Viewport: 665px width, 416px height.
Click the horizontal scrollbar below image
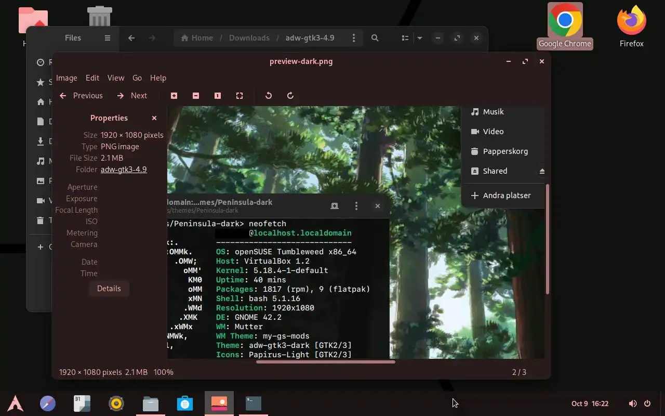(326, 361)
